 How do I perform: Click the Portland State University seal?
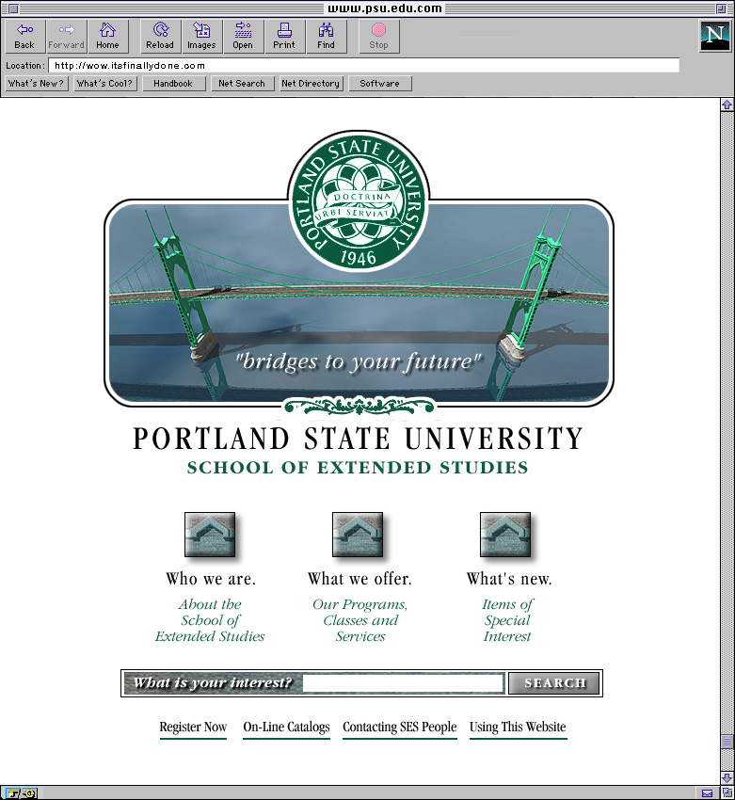pos(359,201)
